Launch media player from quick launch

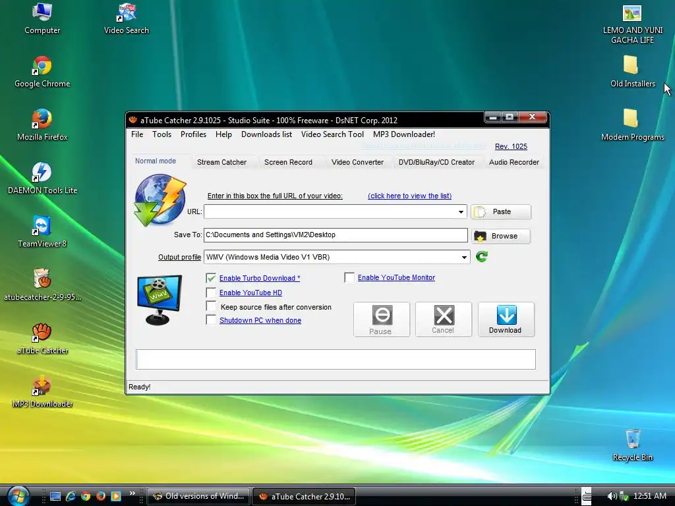116,496
